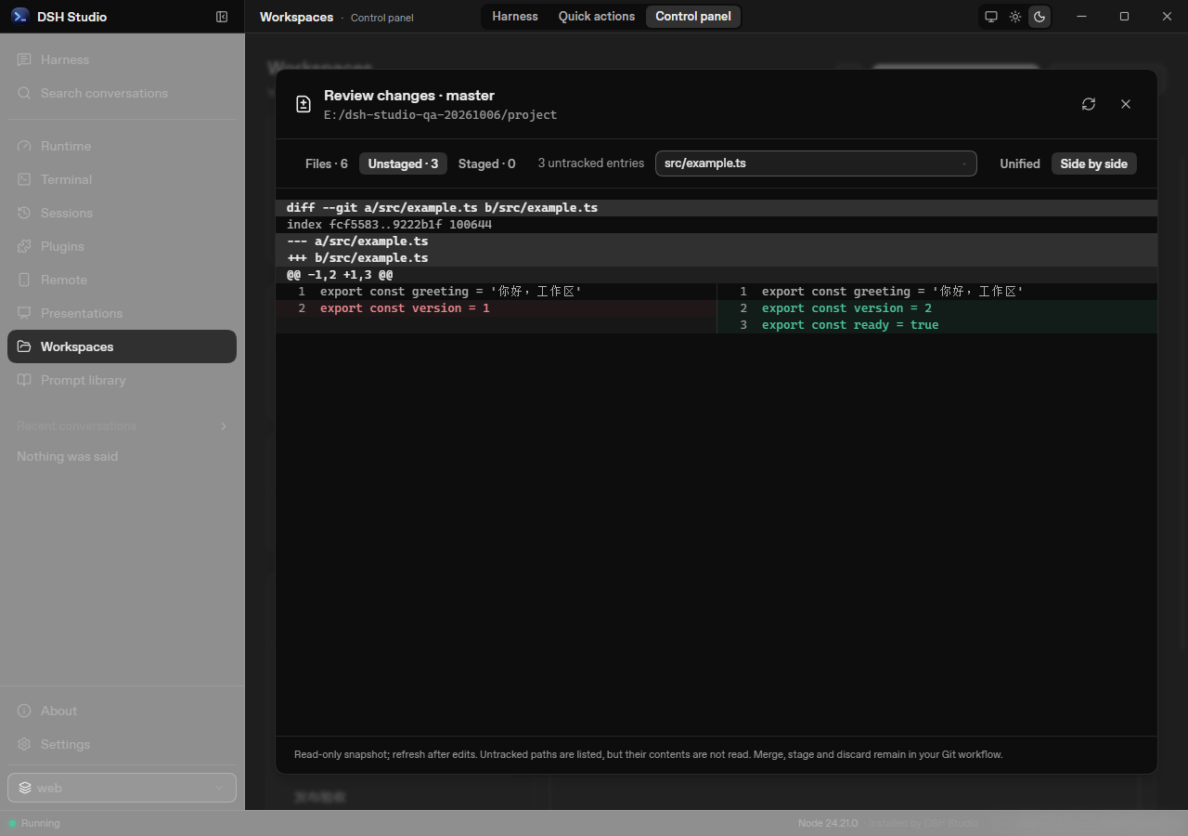
Task: Open Settings in the sidebar
Action: pyautogui.click(x=122, y=744)
